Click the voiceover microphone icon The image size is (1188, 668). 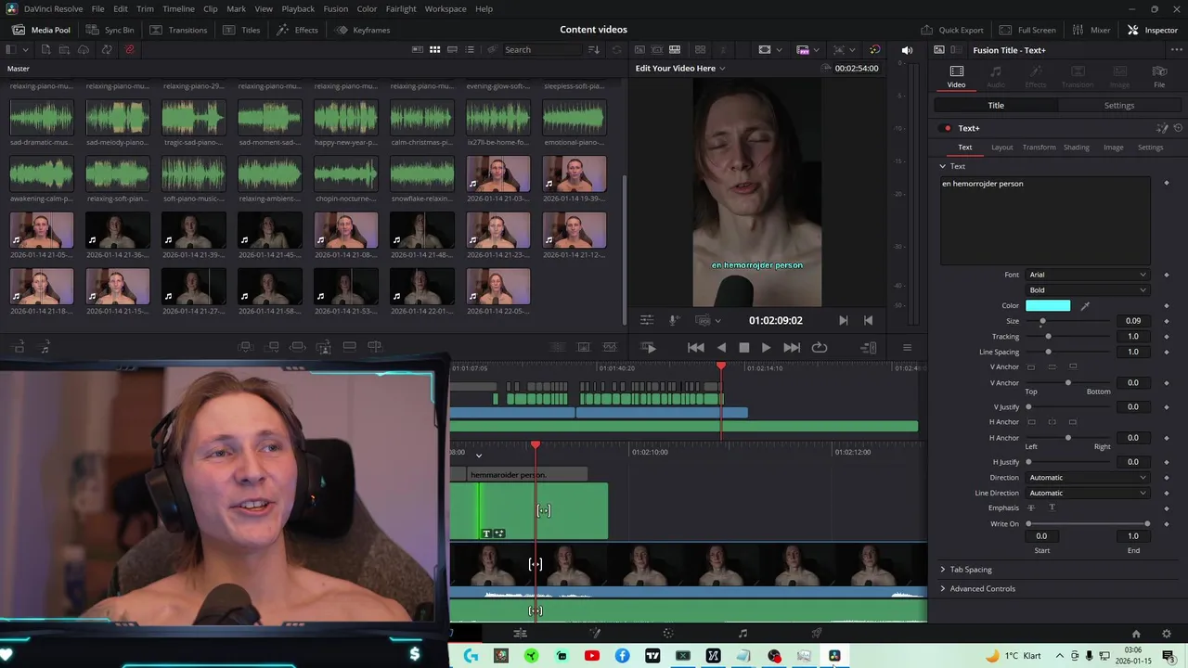click(x=675, y=320)
